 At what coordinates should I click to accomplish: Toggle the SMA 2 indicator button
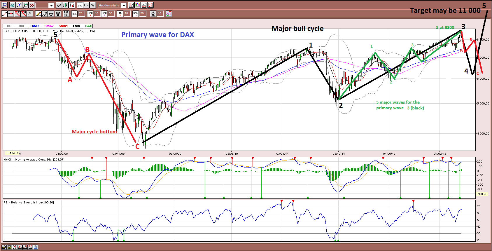[136, 13]
